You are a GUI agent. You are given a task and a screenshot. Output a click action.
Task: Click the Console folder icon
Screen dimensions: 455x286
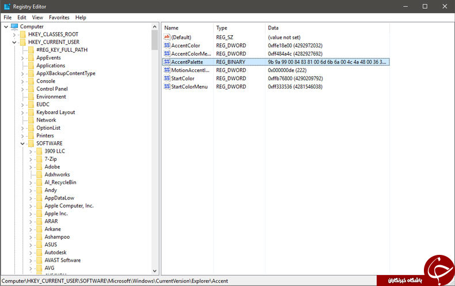(31, 81)
